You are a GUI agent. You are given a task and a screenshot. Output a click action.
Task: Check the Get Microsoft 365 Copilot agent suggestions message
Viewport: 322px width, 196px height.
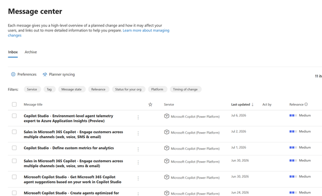pyautogui.click(x=14, y=177)
